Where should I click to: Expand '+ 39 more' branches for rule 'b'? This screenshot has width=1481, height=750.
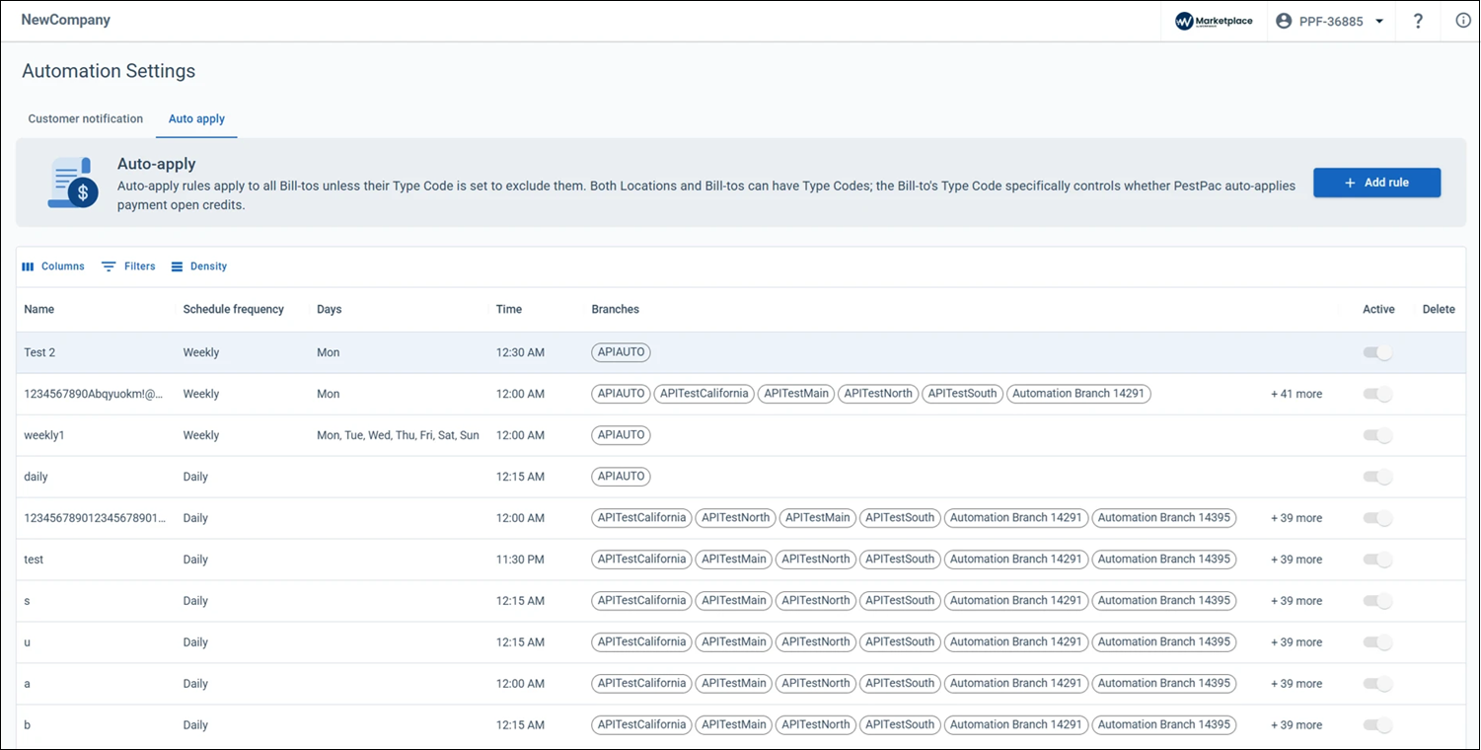click(1296, 725)
